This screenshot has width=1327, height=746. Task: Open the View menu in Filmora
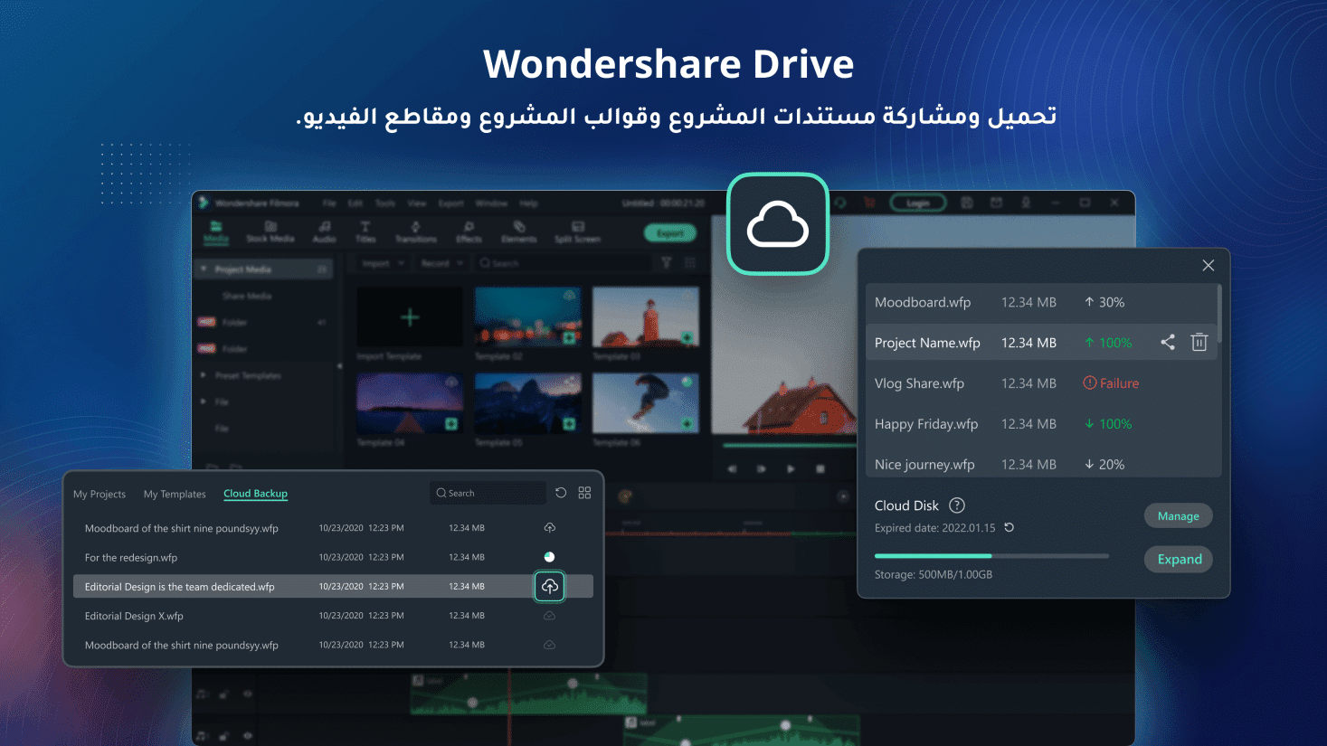point(416,203)
